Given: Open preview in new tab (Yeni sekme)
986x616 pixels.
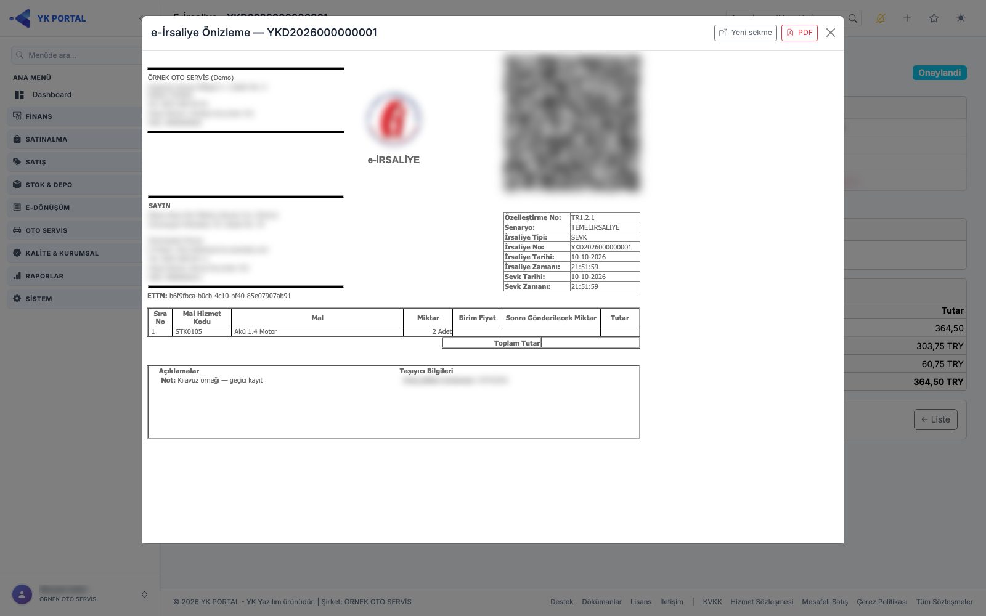Looking at the screenshot, I should pos(745,33).
